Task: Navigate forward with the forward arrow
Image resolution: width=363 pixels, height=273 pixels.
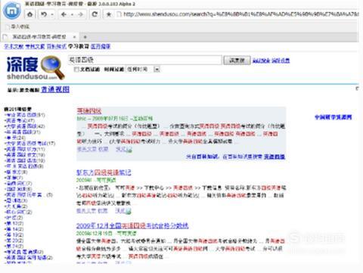Action: pyautogui.click(x=81, y=14)
